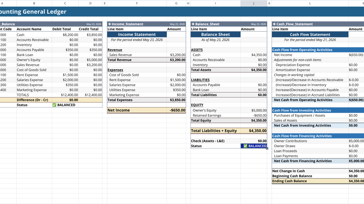Click the TOTALS debit $12,400.00 cell
This screenshot has width=364, height=204.
click(x=65, y=95)
